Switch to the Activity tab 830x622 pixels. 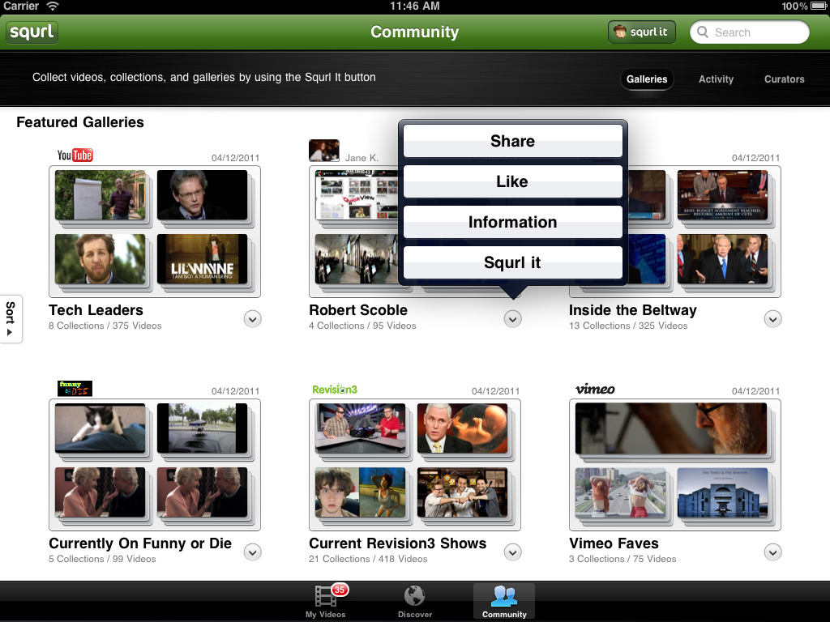716,79
